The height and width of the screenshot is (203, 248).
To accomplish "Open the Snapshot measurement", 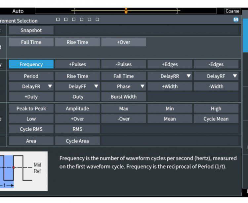I will click(x=31, y=30).
